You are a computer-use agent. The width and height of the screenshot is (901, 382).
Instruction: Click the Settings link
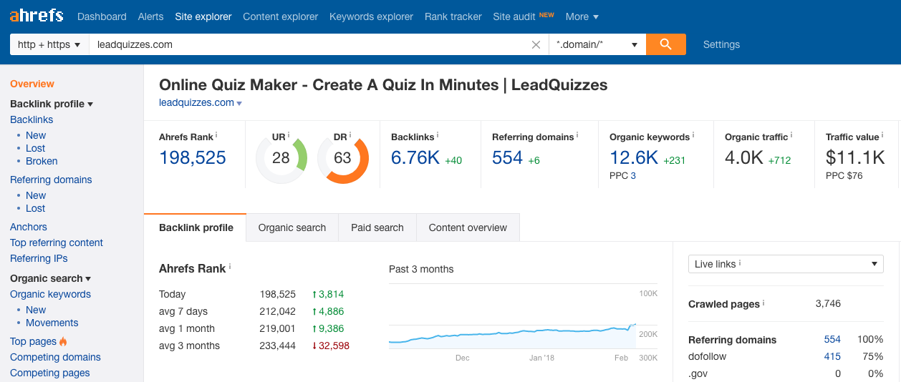(721, 44)
